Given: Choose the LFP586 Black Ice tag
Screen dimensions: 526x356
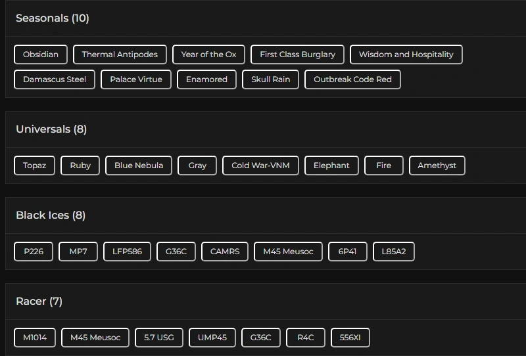Looking at the screenshot, I should pos(127,252).
